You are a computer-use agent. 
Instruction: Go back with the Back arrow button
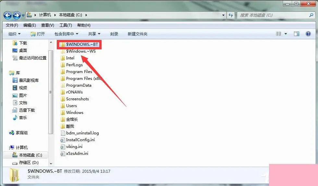pyautogui.click(x=7, y=15)
